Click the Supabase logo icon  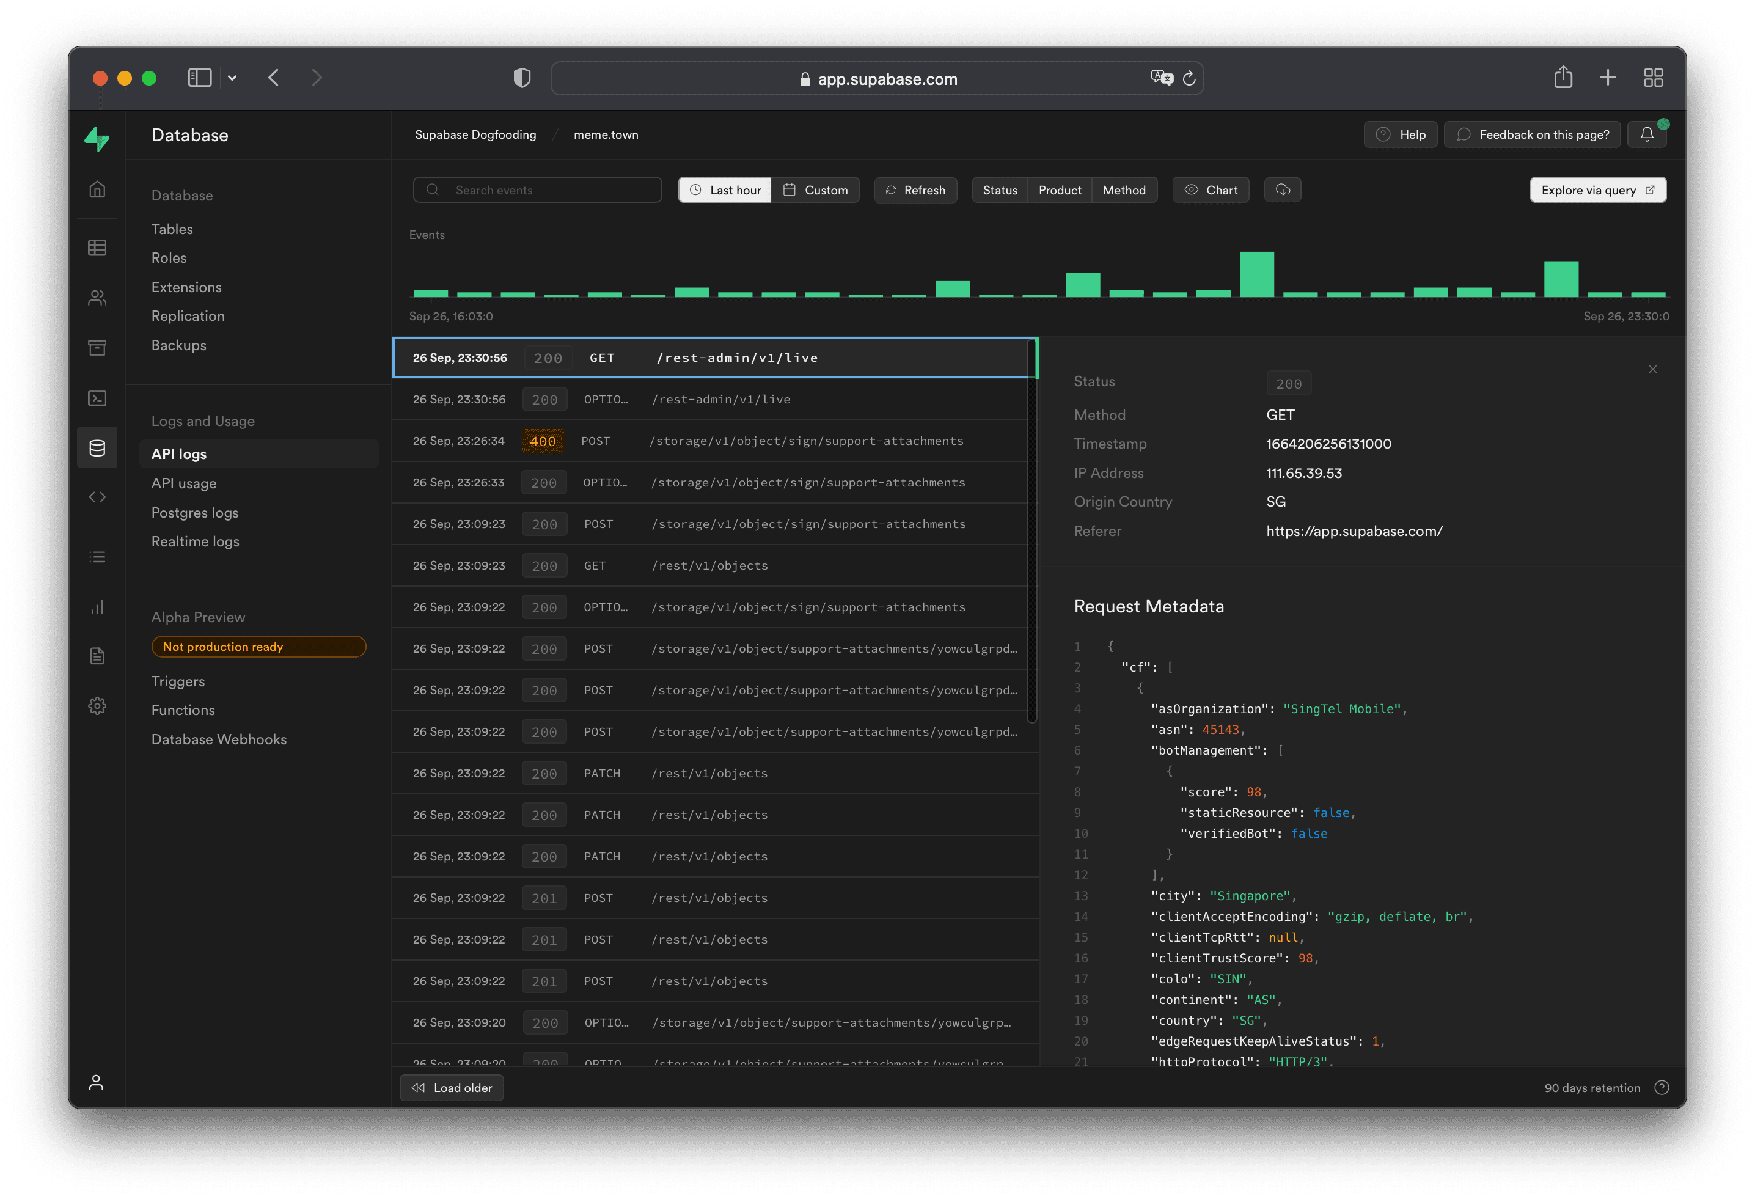pyautogui.click(x=97, y=138)
